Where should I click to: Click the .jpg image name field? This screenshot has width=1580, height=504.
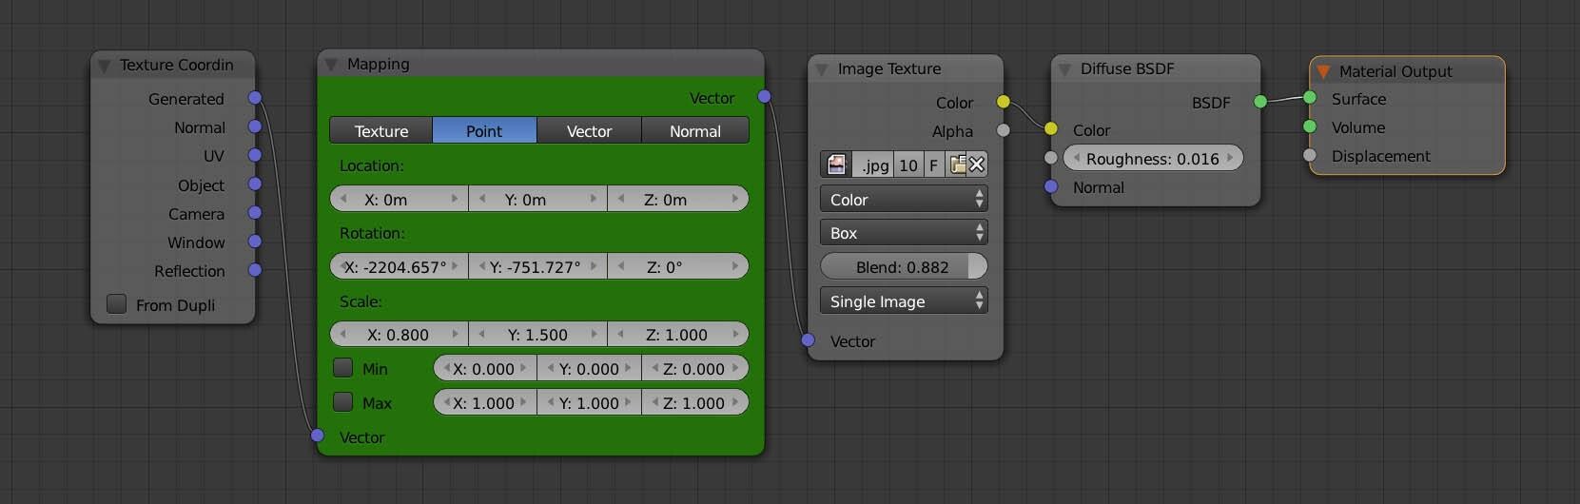pyautogui.click(x=874, y=165)
